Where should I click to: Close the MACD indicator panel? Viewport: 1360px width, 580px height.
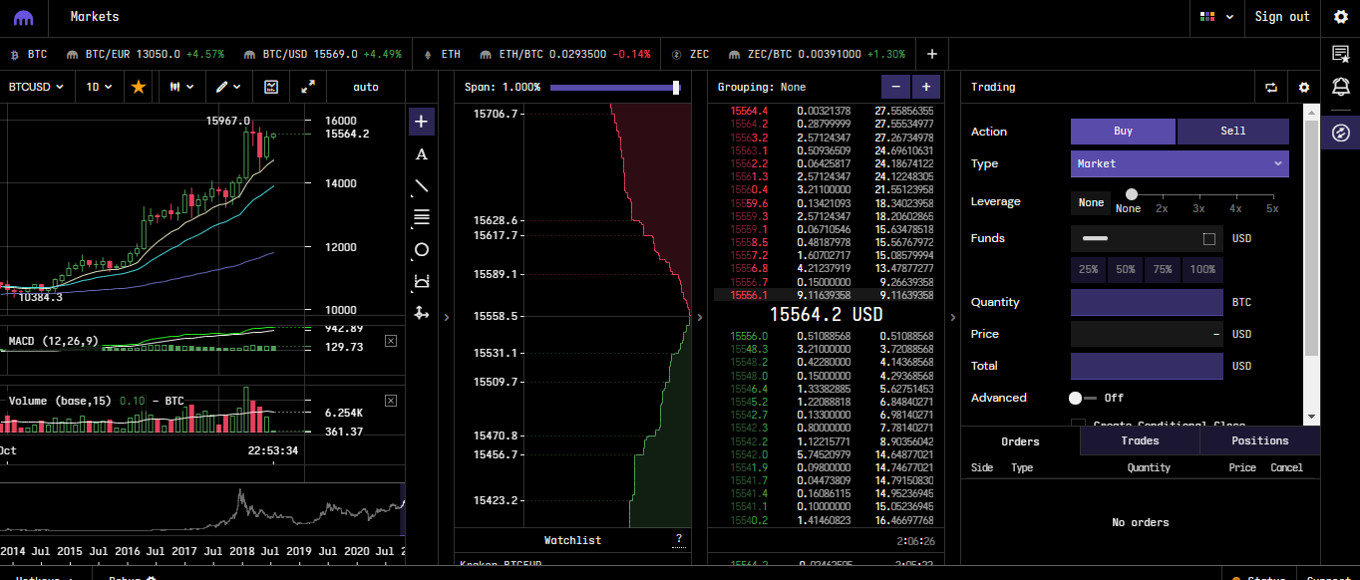point(390,341)
